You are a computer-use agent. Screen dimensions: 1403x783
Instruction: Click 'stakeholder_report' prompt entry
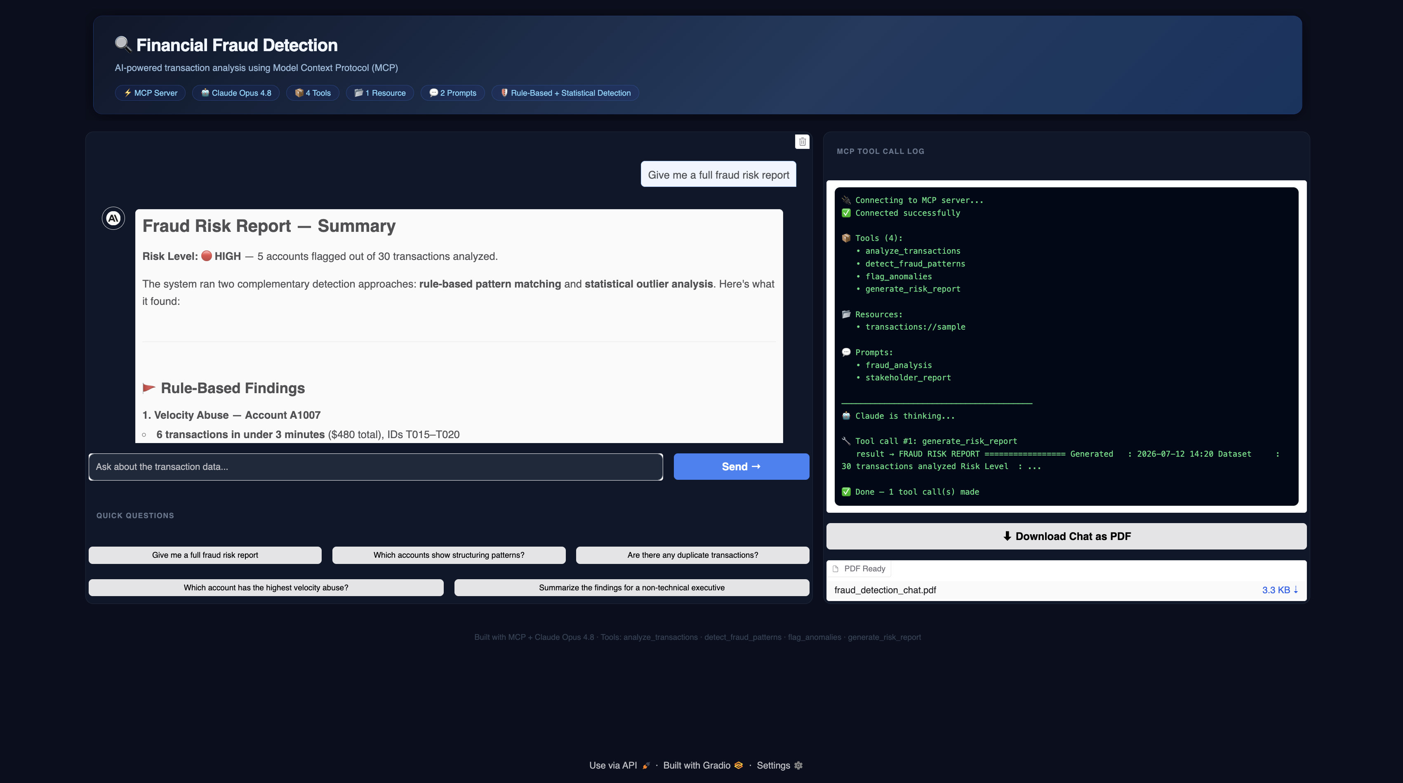[908, 377]
